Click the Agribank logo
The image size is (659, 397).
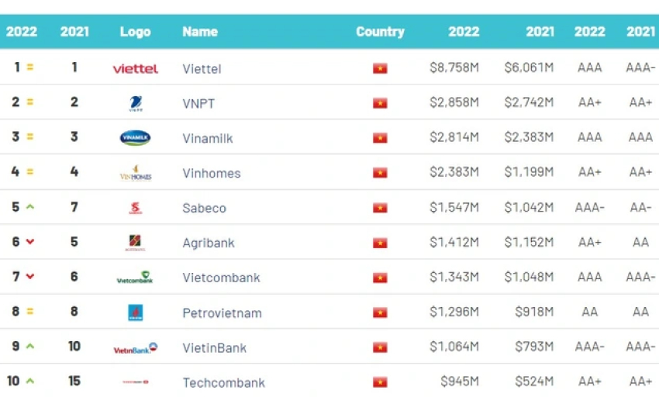(136, 243)
